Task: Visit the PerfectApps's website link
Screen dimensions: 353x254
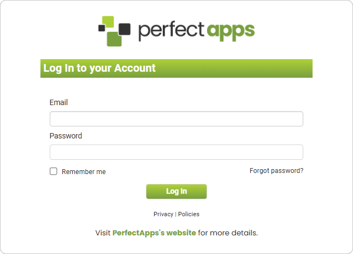Action: [x=154, y=233]
